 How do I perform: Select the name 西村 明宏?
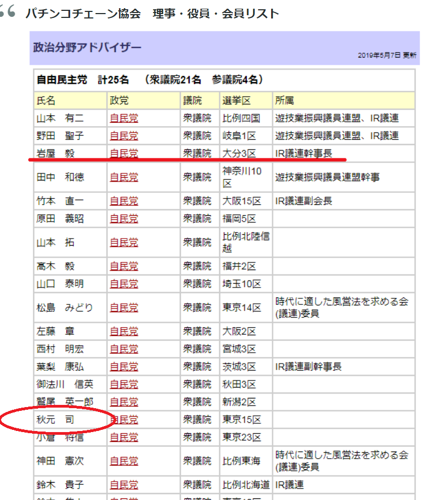pos(60,349)
